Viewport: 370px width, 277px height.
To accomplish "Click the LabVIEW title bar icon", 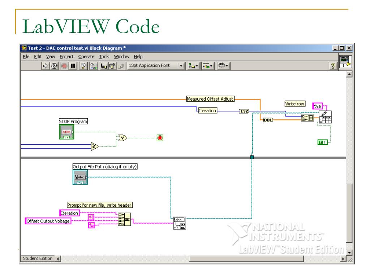I will click(24, 48).
